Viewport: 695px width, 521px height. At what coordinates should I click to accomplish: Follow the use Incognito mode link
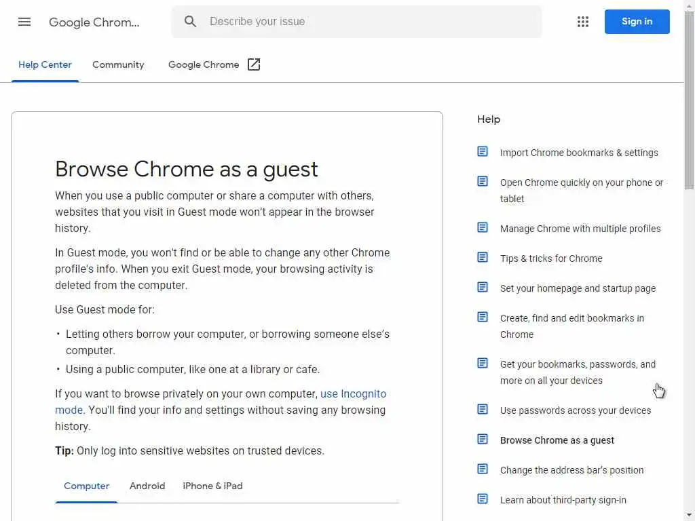(x=353, y=394)
